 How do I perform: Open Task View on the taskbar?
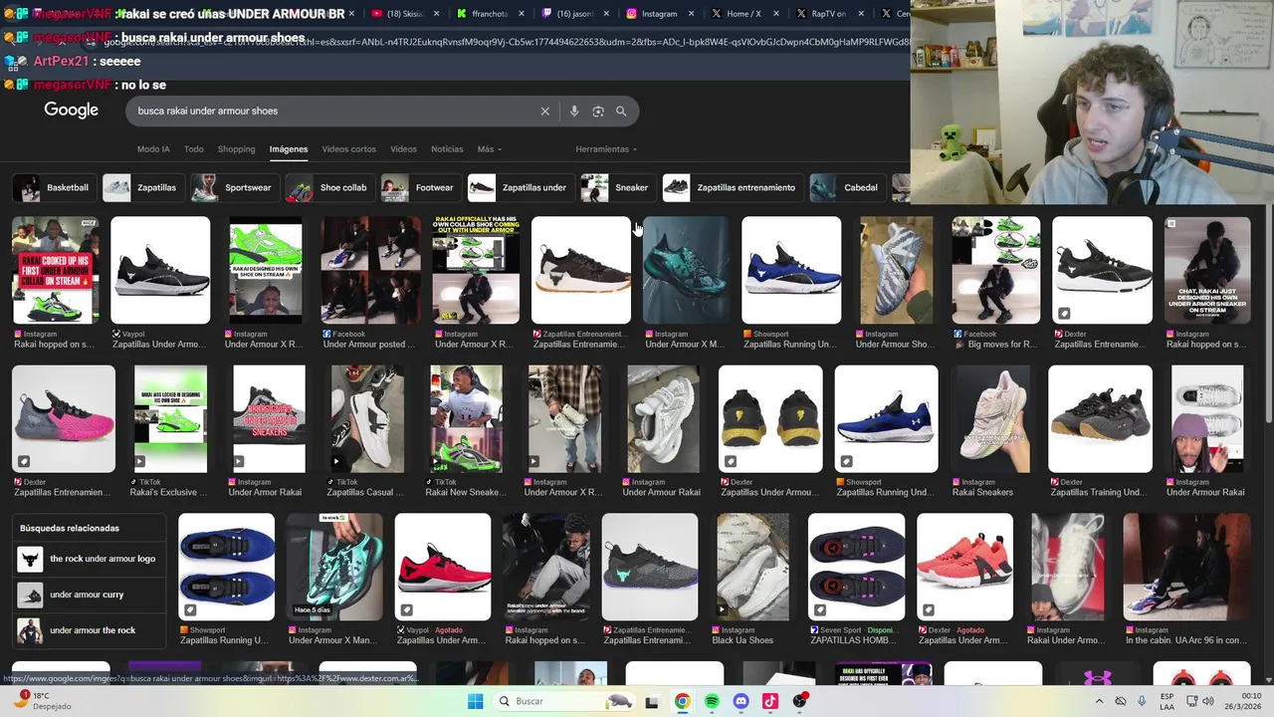point(652,701)
